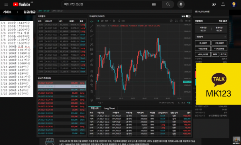
Task: Toggle percent scale on chart footer
Action: 179,103
